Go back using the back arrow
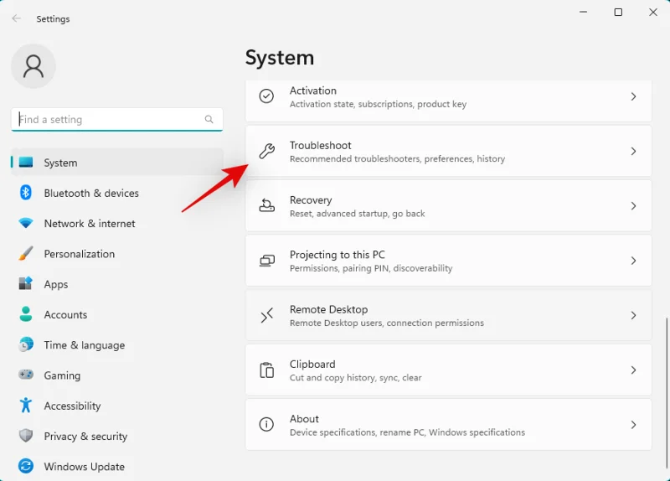Image resolution: width=670 pixels, height=481 pixels. tap(17, 18)
